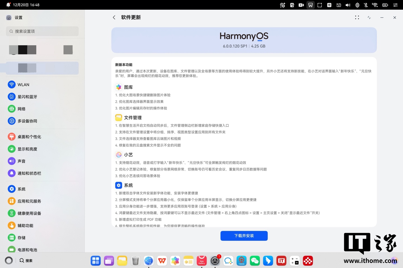Mute sound via the status bar volume icon

click(x=348, y=5)
